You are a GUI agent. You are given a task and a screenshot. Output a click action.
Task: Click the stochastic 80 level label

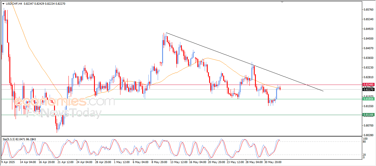pos(365,142)
